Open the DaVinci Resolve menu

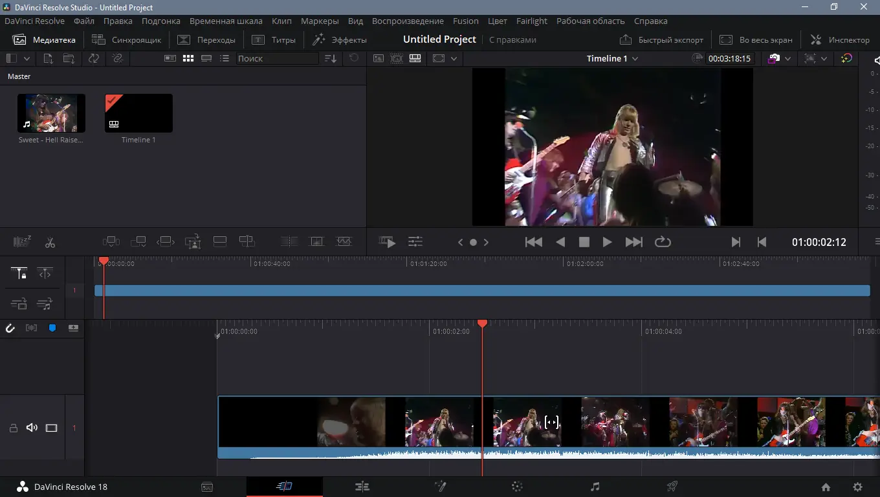35,21
